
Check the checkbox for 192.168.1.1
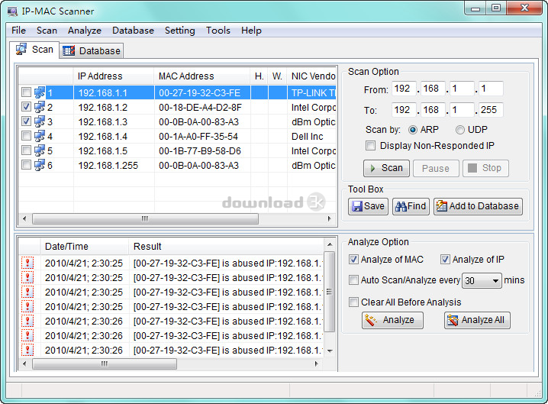pyautogui.click(x=26, y=92)
